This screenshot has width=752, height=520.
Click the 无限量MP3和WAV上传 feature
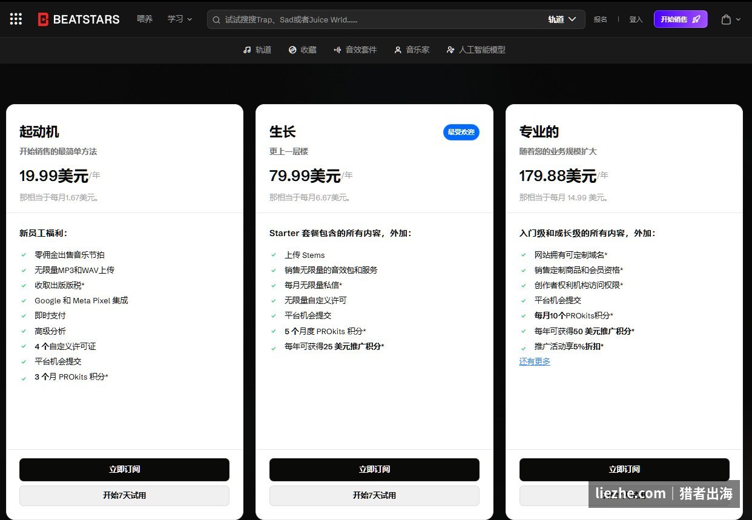tap(74, 270)
